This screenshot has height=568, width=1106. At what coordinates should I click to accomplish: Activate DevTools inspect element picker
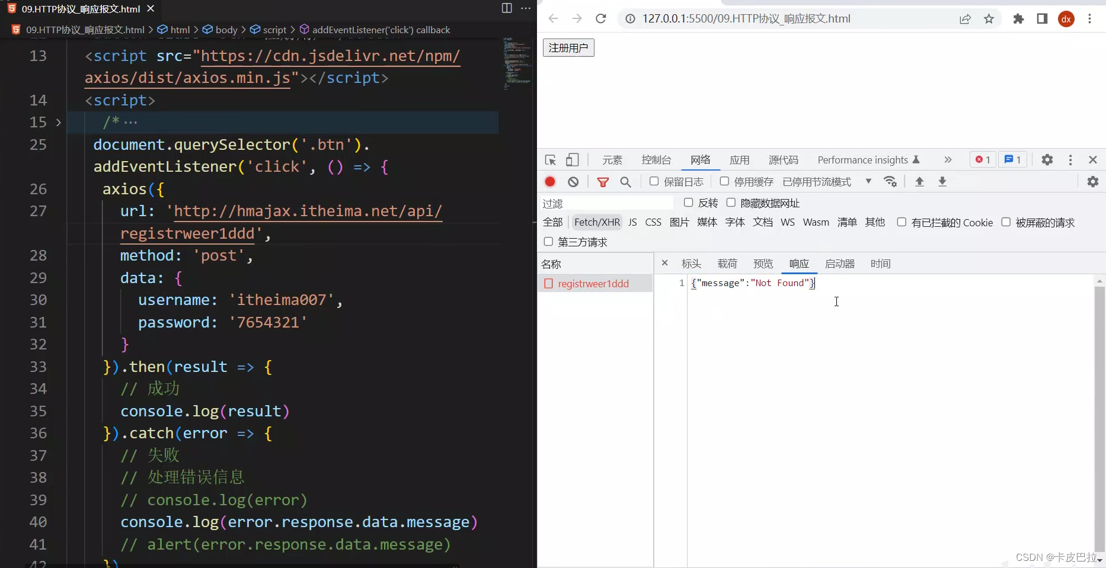[550, 160]
